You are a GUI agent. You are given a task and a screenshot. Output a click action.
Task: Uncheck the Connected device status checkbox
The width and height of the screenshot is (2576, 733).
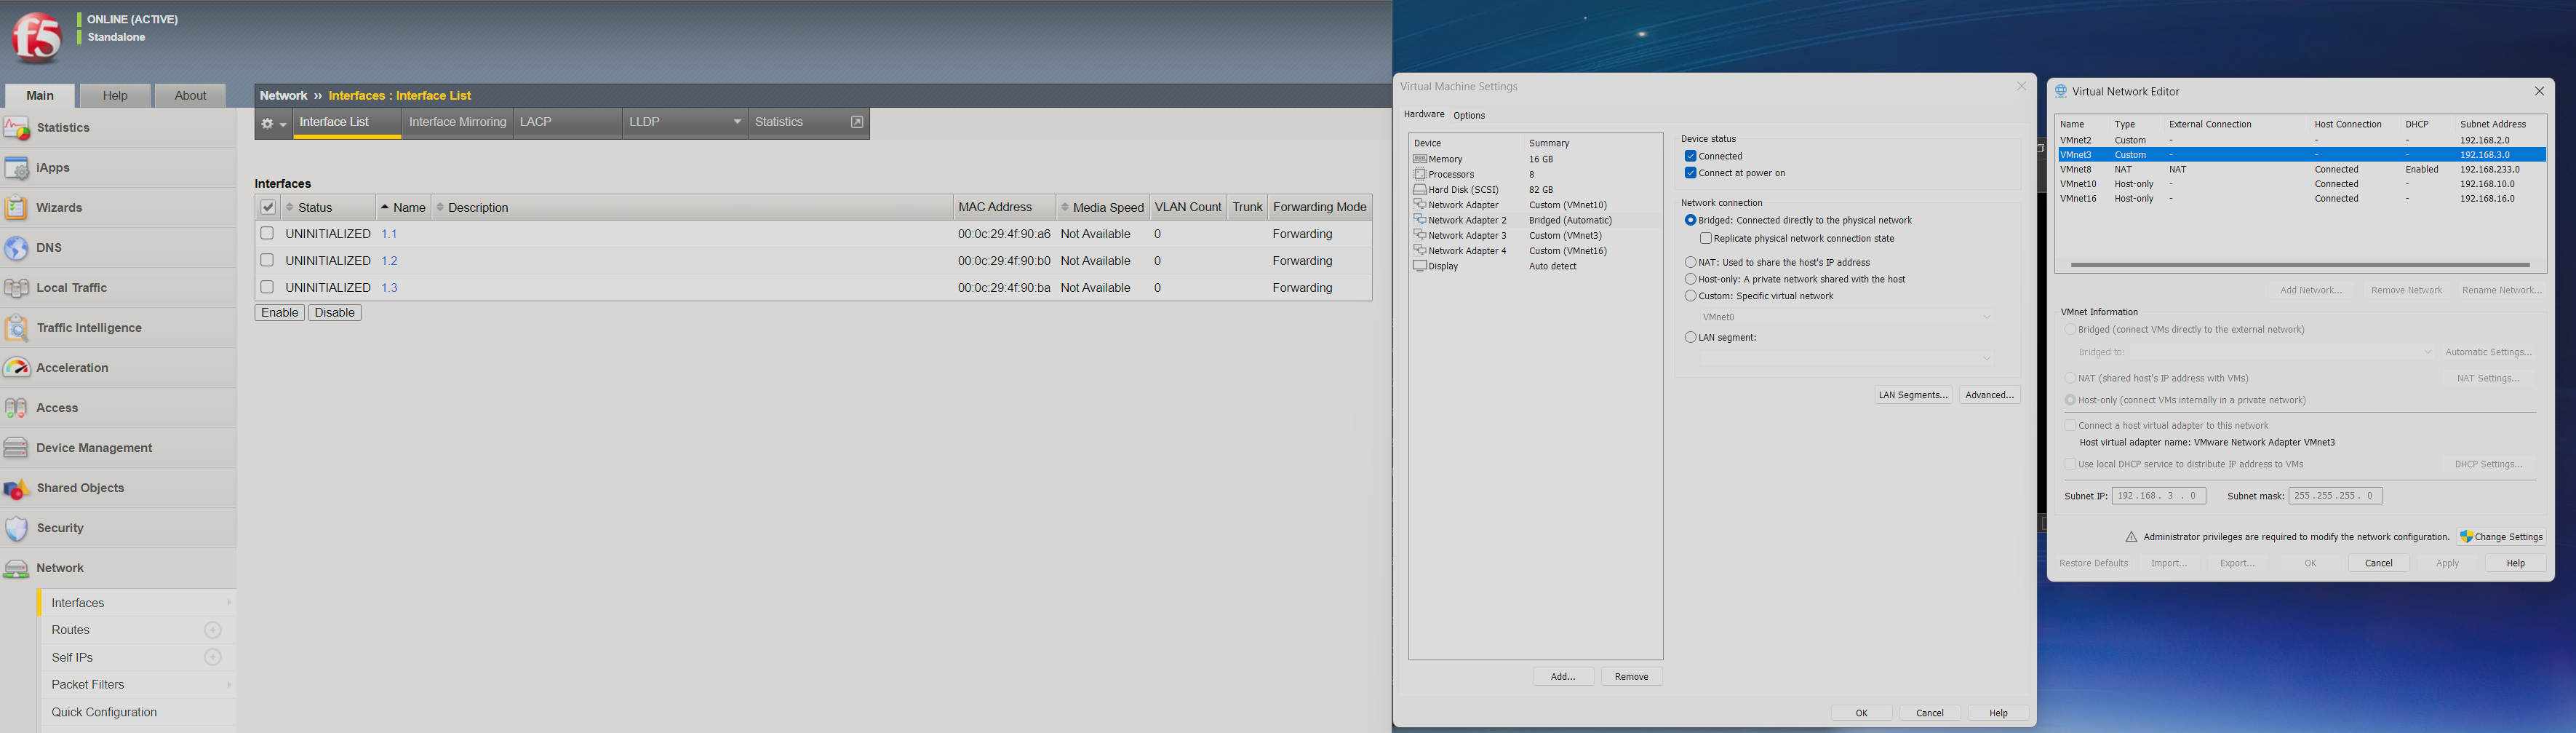click(1690, 156)
